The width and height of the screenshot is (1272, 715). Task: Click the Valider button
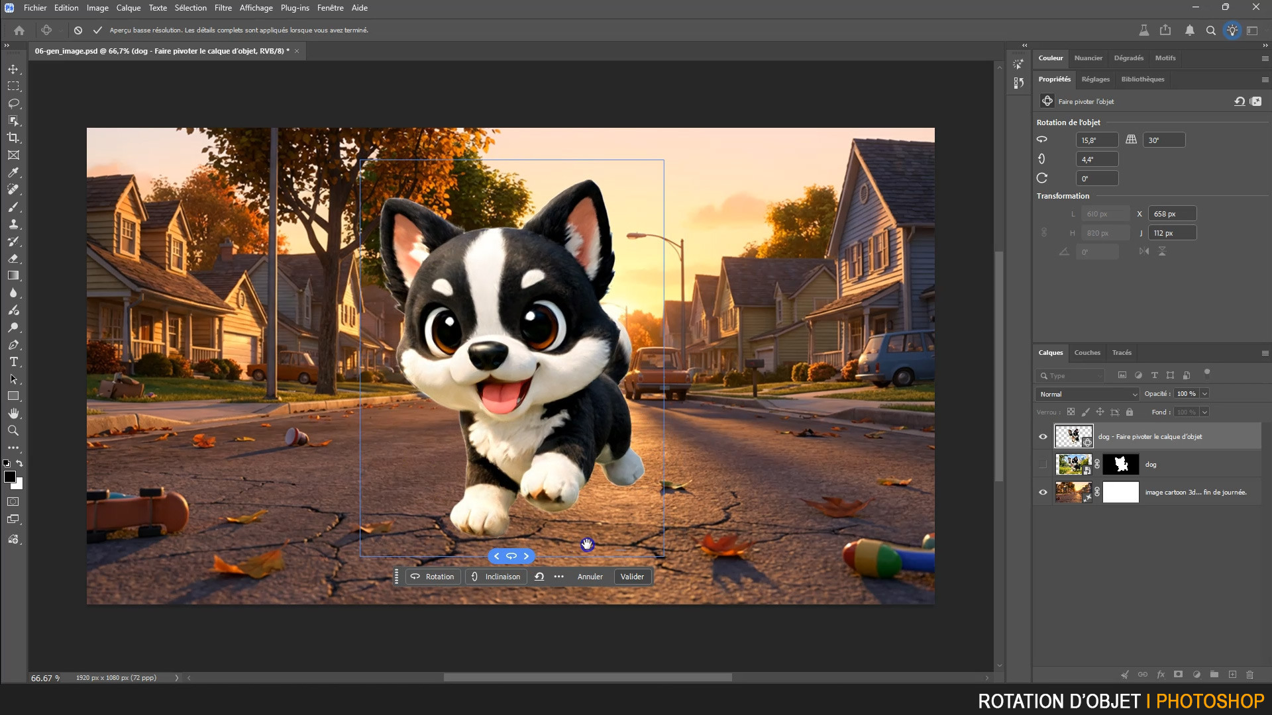point(631,577)
